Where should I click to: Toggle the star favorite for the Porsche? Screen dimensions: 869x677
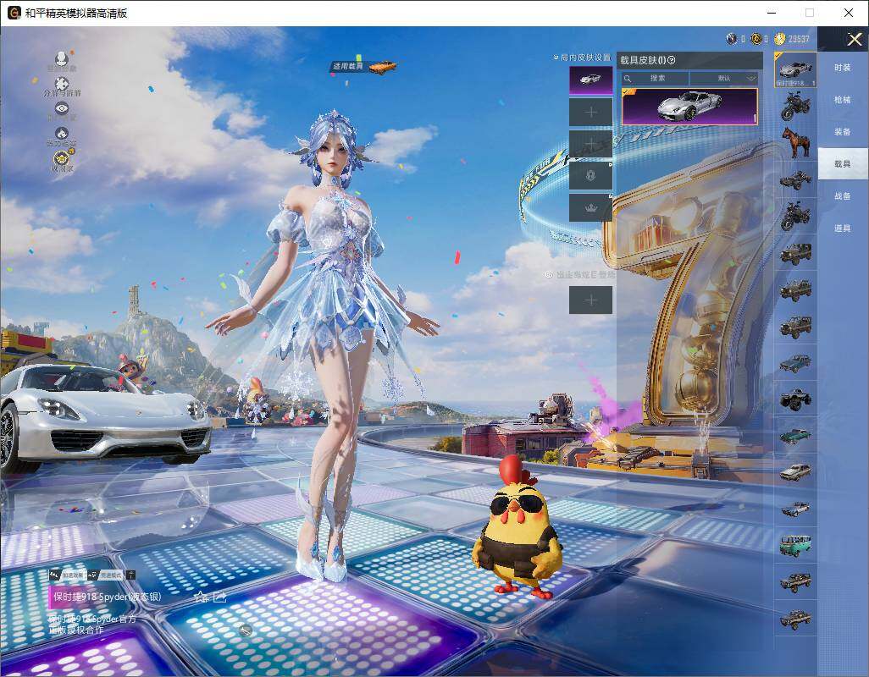pyautogui.click(x=202, y=597)
